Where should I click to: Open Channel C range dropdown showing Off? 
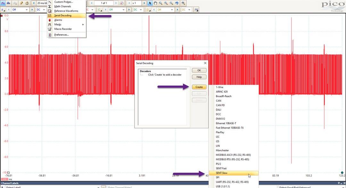tap(117, 10)
